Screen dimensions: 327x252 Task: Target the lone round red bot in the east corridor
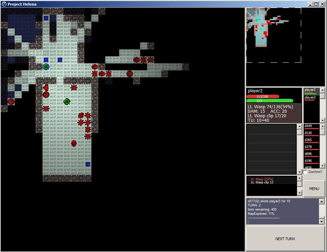[129, 74]
